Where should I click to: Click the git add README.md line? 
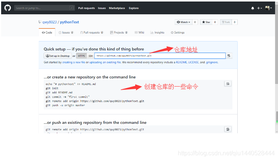click(59, 93)
